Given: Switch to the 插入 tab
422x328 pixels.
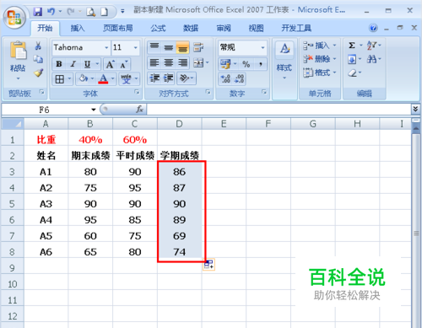Looking at the screenshot, I should 78,28.
